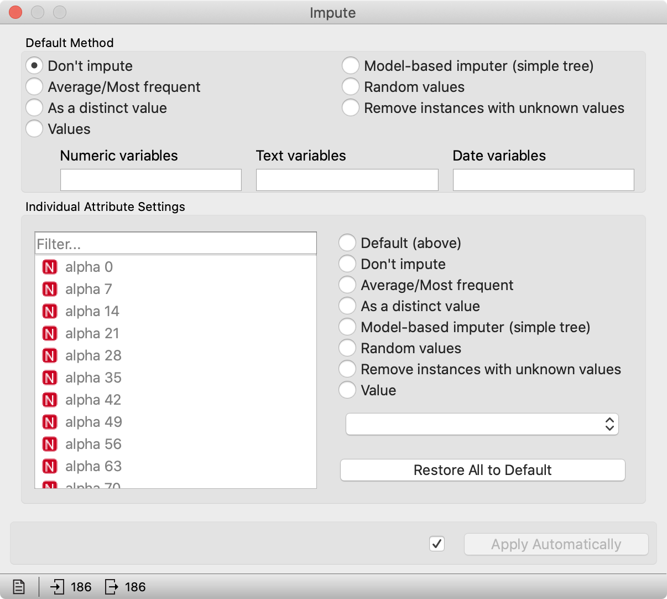This screenshot has width=667, height=599.
Task: Click the Apply Automatically button
Action: point(556,544)
